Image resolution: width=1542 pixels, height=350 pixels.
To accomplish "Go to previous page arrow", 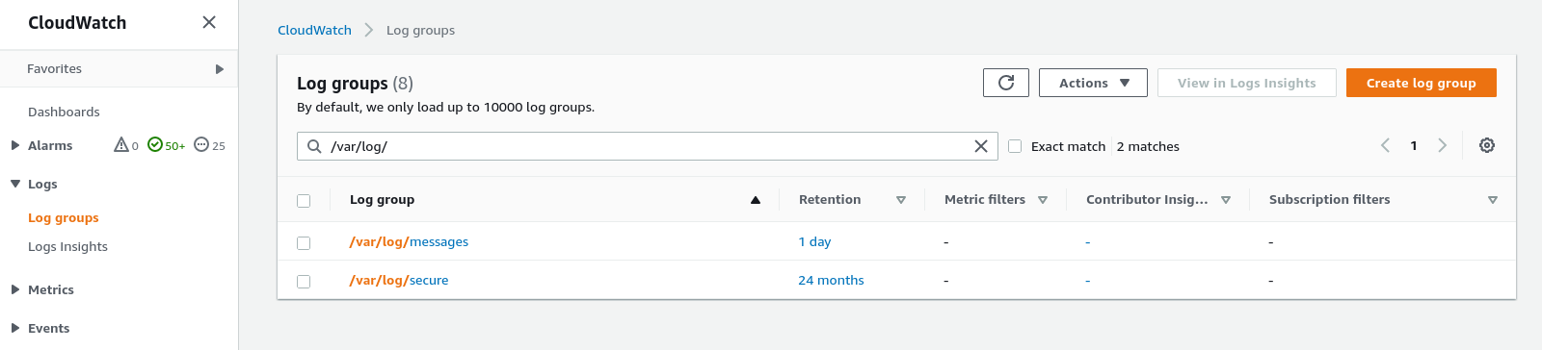I will tap(1385, 145).
